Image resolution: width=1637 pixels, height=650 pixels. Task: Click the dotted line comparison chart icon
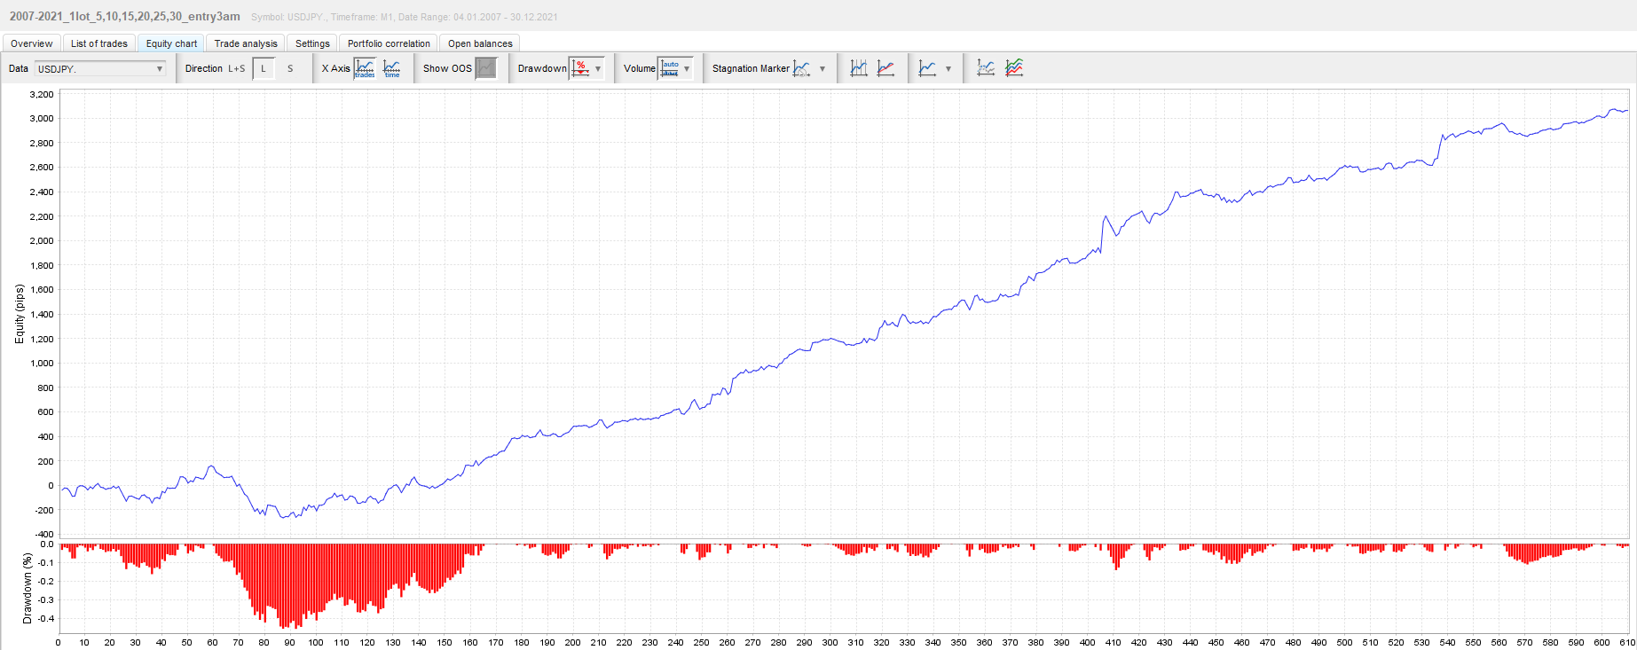[x=986, y=68]
